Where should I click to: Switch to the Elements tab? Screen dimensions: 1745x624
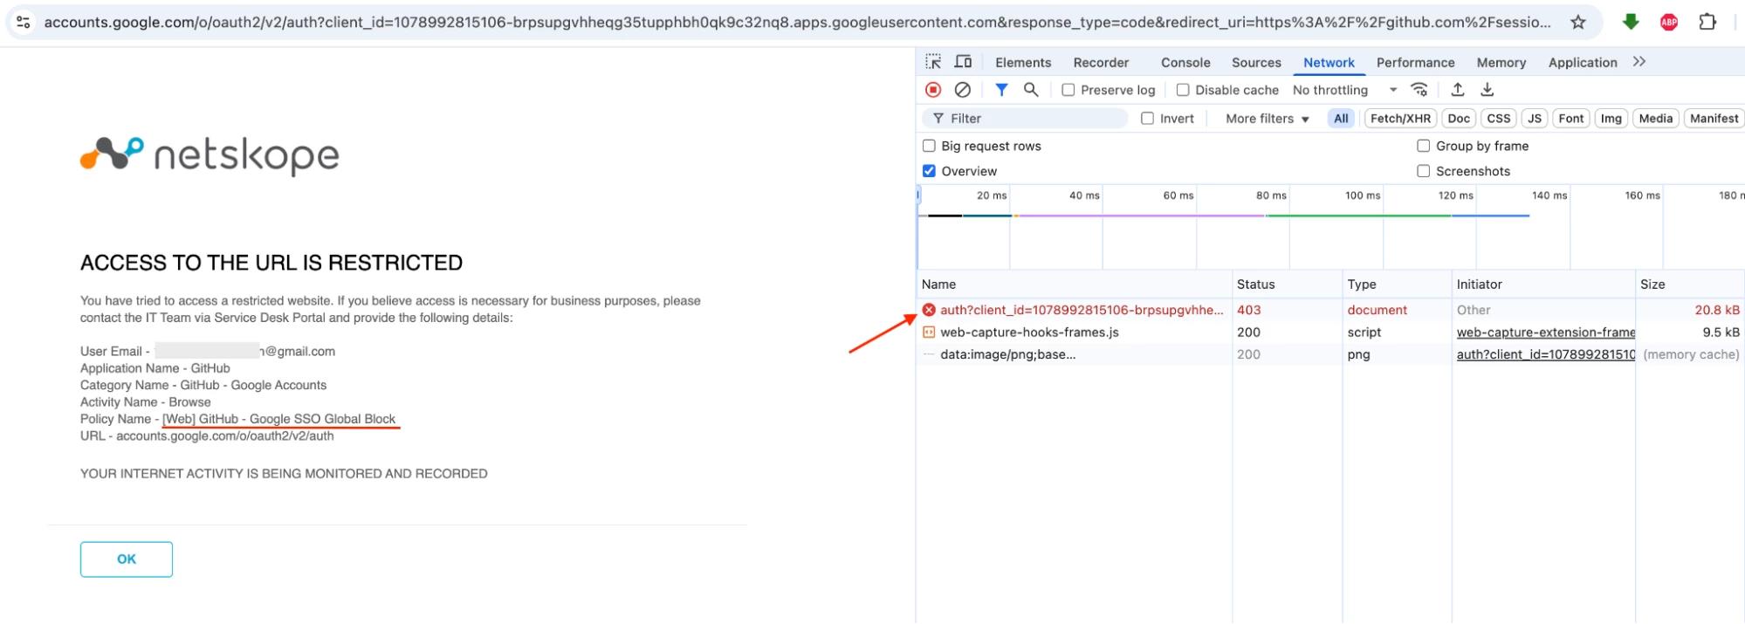(1023, 63)
